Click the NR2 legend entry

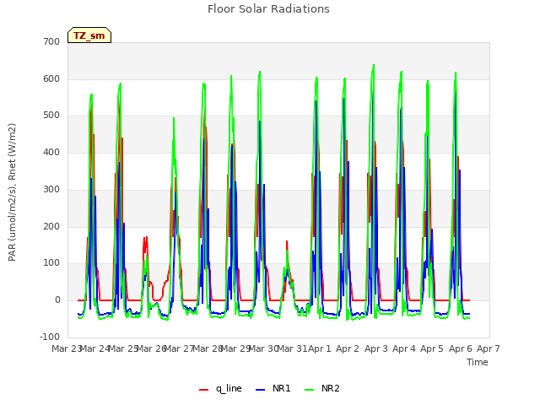tap(322, 388)
